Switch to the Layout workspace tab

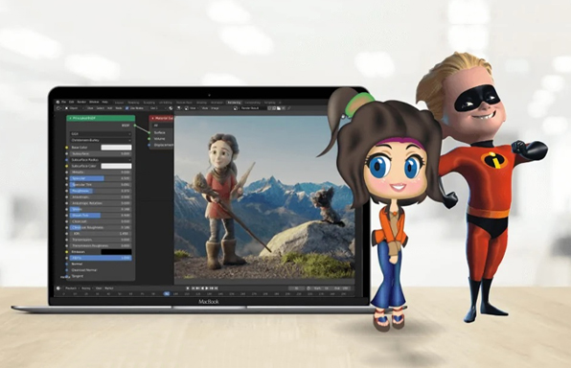(120, 103)
